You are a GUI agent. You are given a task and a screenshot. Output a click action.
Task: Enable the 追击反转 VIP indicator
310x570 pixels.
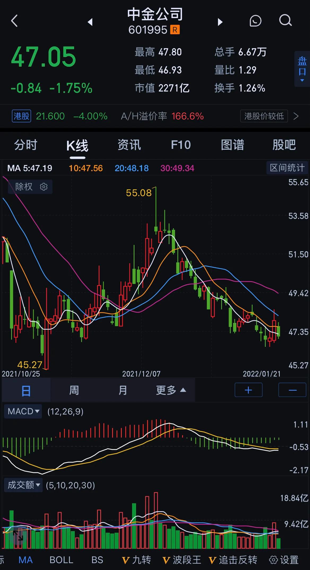[x=233, y=560]
